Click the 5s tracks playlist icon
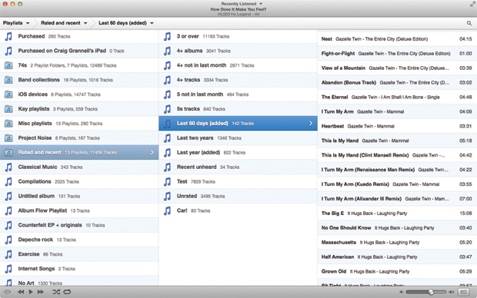This screenshot has width=477, height=298. [x=167, y=109]
